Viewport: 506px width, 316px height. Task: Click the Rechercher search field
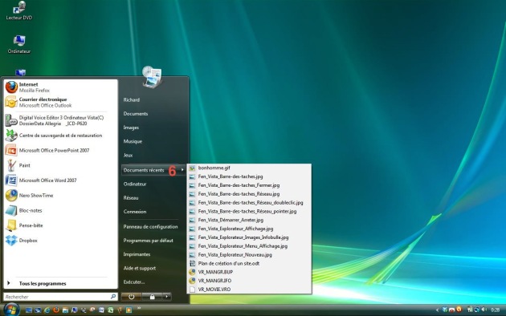pyautogui.click(x=60, y=297)
